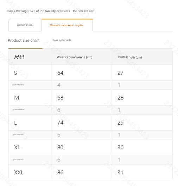The width and height of the screenshot is (178, 186).
Task: Click the Pants length (cm) header
Action: pos(130,57)
